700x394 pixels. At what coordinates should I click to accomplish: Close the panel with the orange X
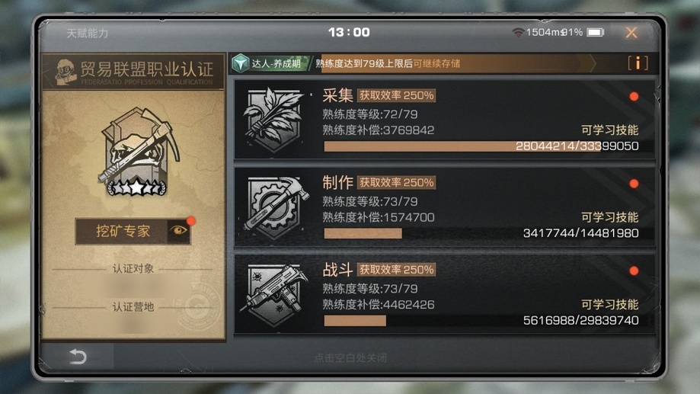coord(631,32)
